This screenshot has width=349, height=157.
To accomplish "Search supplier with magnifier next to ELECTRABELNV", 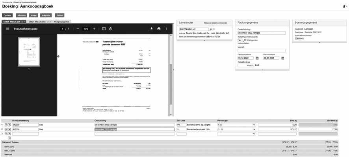I will click(x=211, y=29).
